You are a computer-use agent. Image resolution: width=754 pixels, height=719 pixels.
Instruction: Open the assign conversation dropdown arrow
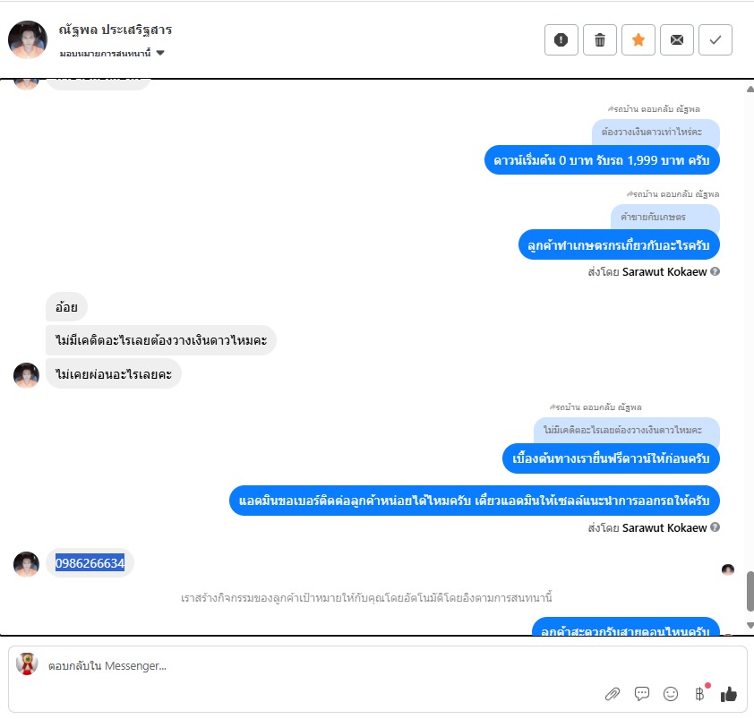click(x=160, y=53)
